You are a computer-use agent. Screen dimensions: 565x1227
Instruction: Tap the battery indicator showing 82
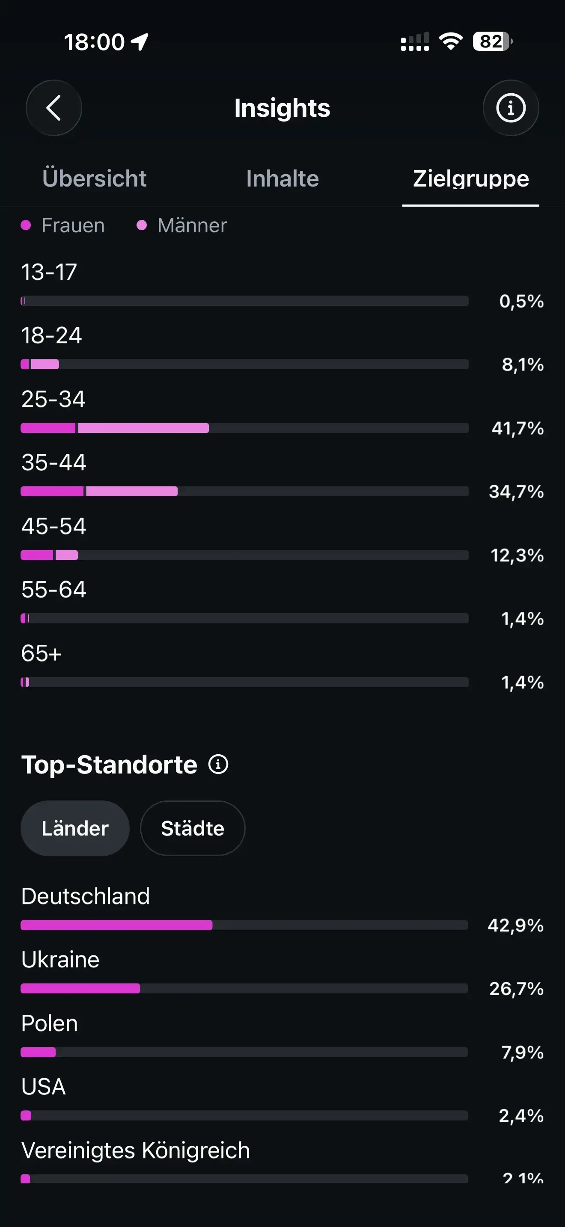click(493, 41)
